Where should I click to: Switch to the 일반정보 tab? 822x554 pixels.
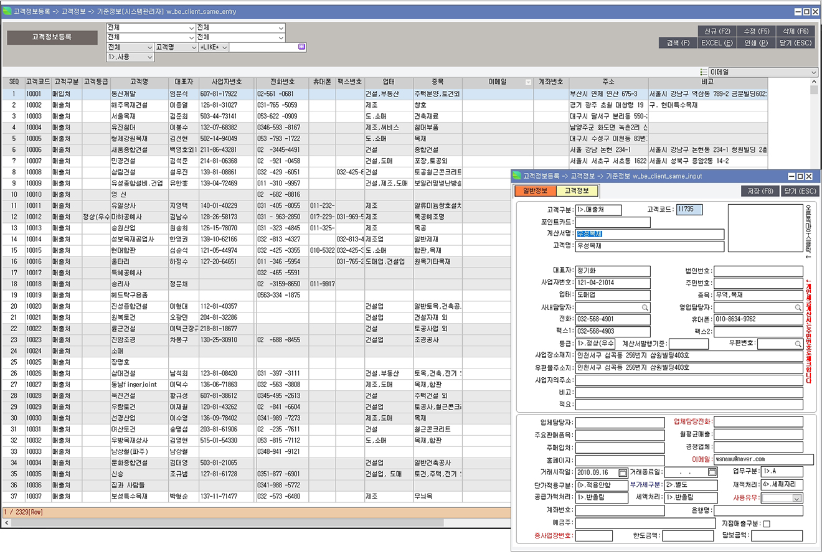(535, 190)
